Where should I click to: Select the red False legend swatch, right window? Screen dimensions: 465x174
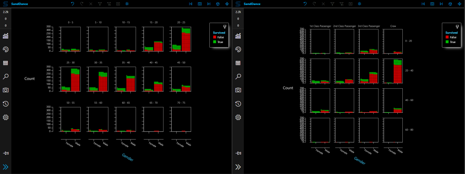click(447, 37)
